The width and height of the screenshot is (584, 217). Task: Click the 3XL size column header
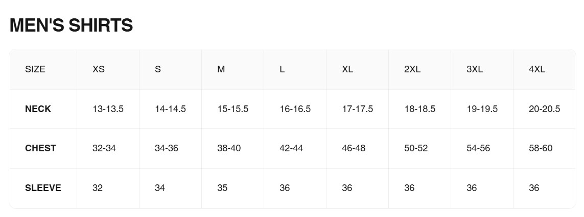[474, 69]
